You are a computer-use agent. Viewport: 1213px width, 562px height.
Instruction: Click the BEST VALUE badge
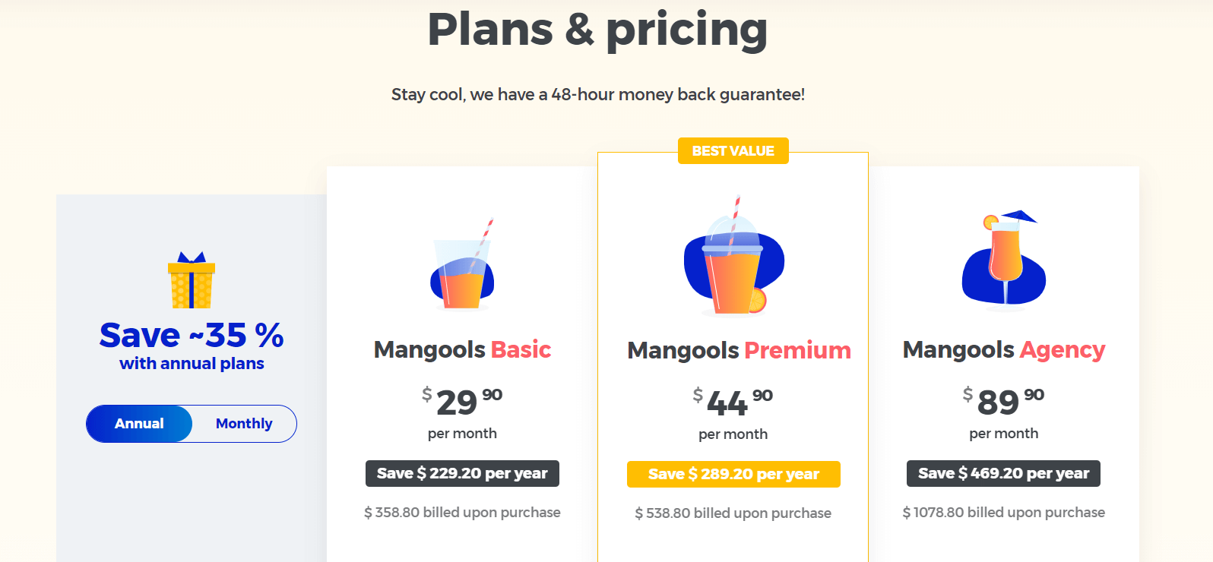[x=733, y=151]
